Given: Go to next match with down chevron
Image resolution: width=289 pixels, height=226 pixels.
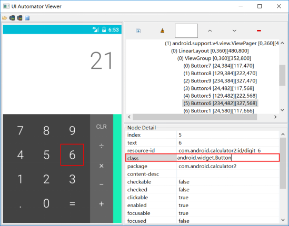Looking at the screenshot, I should pos(234,30).
